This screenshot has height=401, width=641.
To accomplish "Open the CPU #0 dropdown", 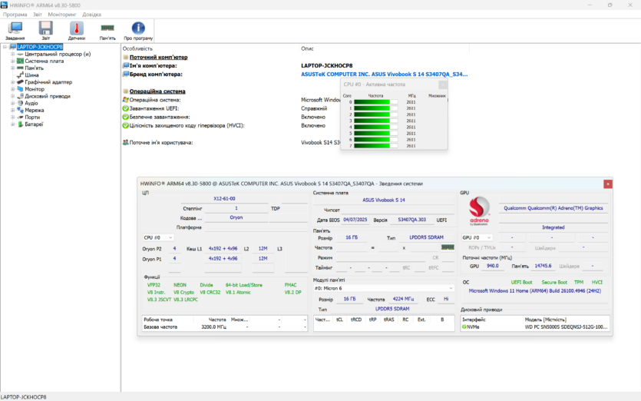I will coord(158,237).
